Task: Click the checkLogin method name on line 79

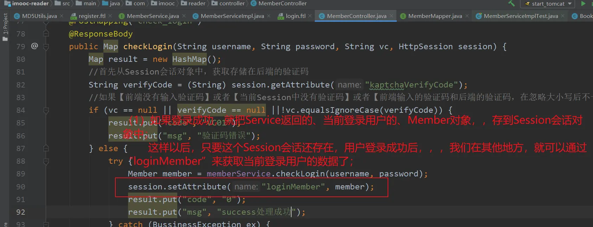Action: [148, 46]
